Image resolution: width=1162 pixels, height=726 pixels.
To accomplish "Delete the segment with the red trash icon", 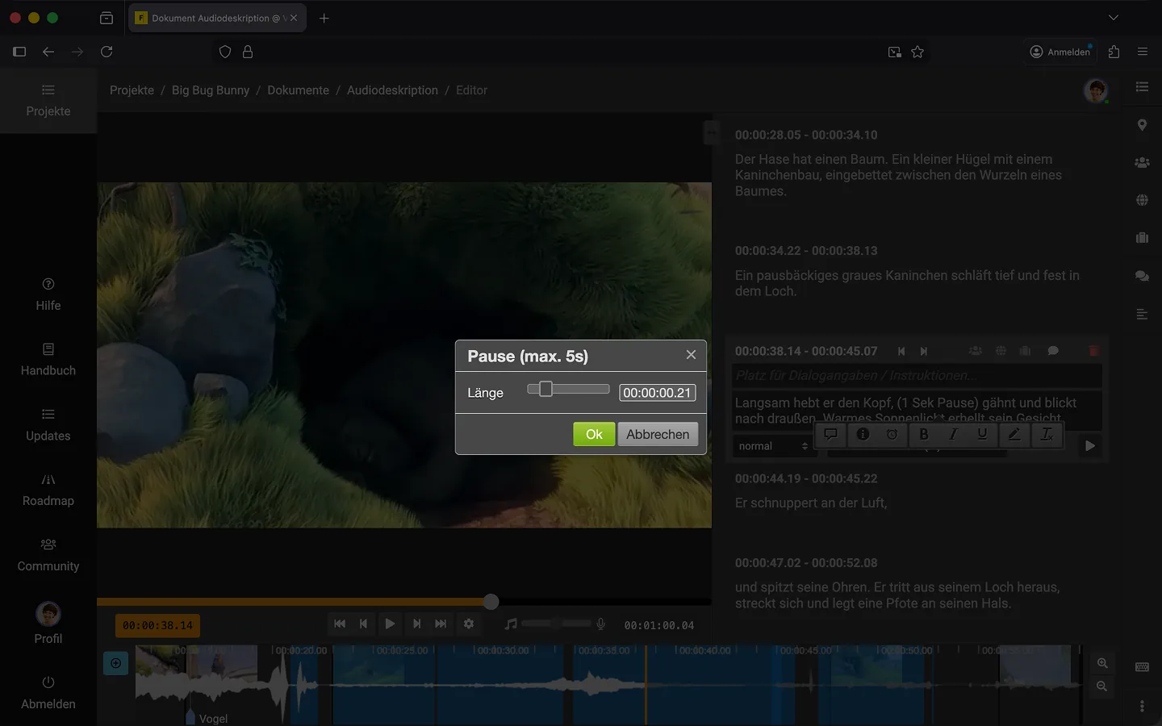I will [1093, 351].
